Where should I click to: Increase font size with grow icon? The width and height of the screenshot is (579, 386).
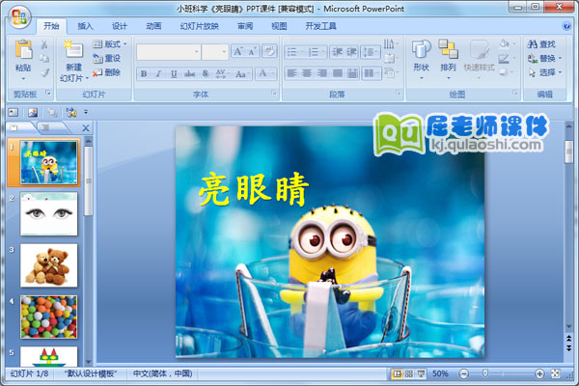click(x=238, y=52)
